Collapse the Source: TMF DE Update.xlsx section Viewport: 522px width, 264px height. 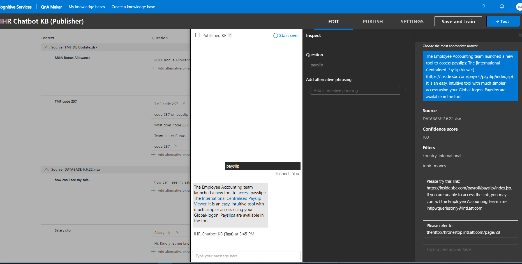click(x=47, y=47)
